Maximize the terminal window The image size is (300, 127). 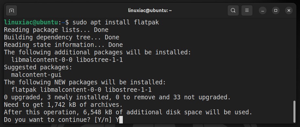(x=276, y=10)
